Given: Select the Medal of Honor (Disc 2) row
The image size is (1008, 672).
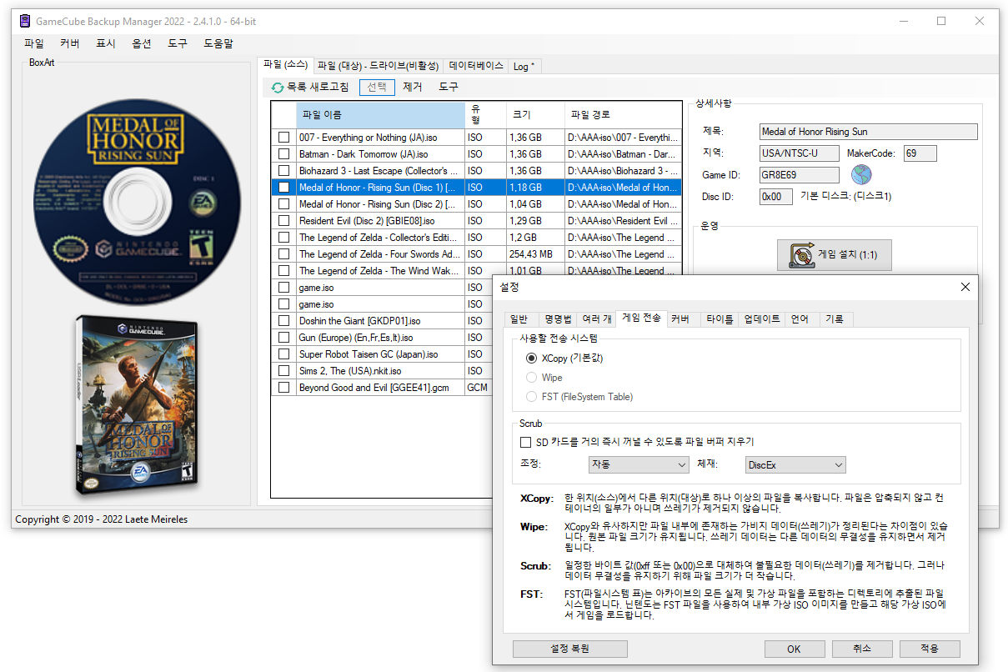Looking at the screenshot, I should (477, 204).
